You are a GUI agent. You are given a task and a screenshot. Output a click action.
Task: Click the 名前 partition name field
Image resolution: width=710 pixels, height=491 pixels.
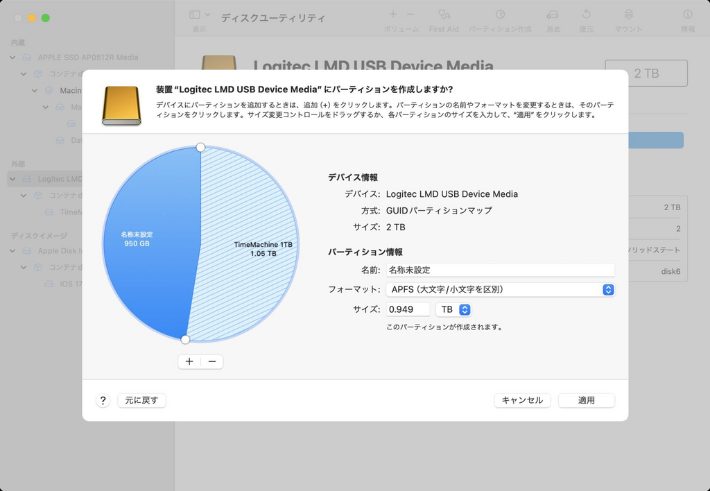pyautogui.click(x=501, y=270)
